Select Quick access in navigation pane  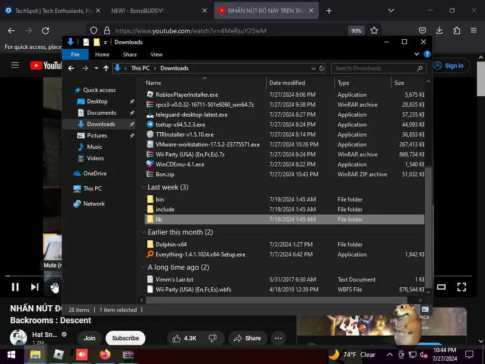click(99, 90)
